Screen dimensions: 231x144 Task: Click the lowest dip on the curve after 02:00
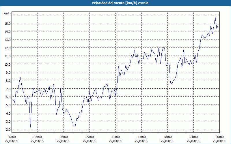click(x=31, y=127)
